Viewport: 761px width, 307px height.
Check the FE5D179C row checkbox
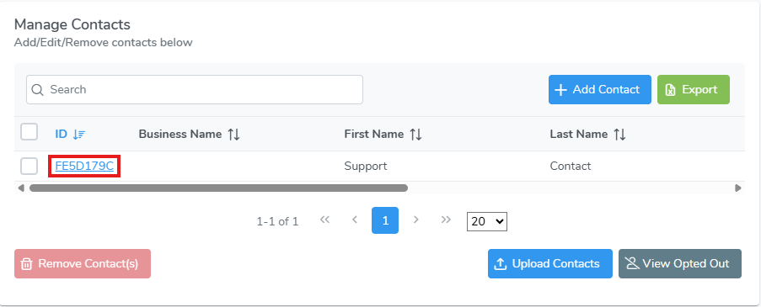[x=29, y=167]
